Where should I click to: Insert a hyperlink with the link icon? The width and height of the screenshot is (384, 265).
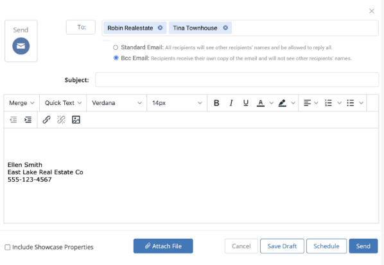click(46, 120)
